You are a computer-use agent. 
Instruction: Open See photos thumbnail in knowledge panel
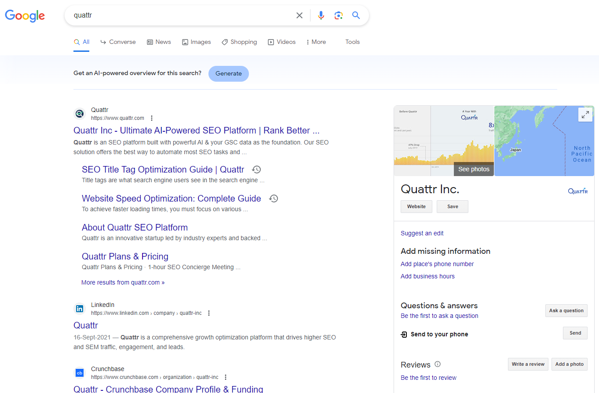[444, 141]
